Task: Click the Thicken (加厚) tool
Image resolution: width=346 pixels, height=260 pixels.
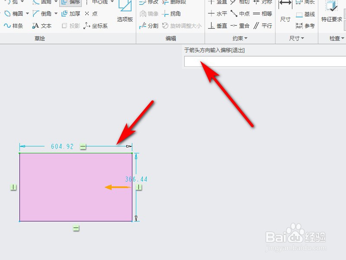Action: pyautogui.click(x=70, y=14)
